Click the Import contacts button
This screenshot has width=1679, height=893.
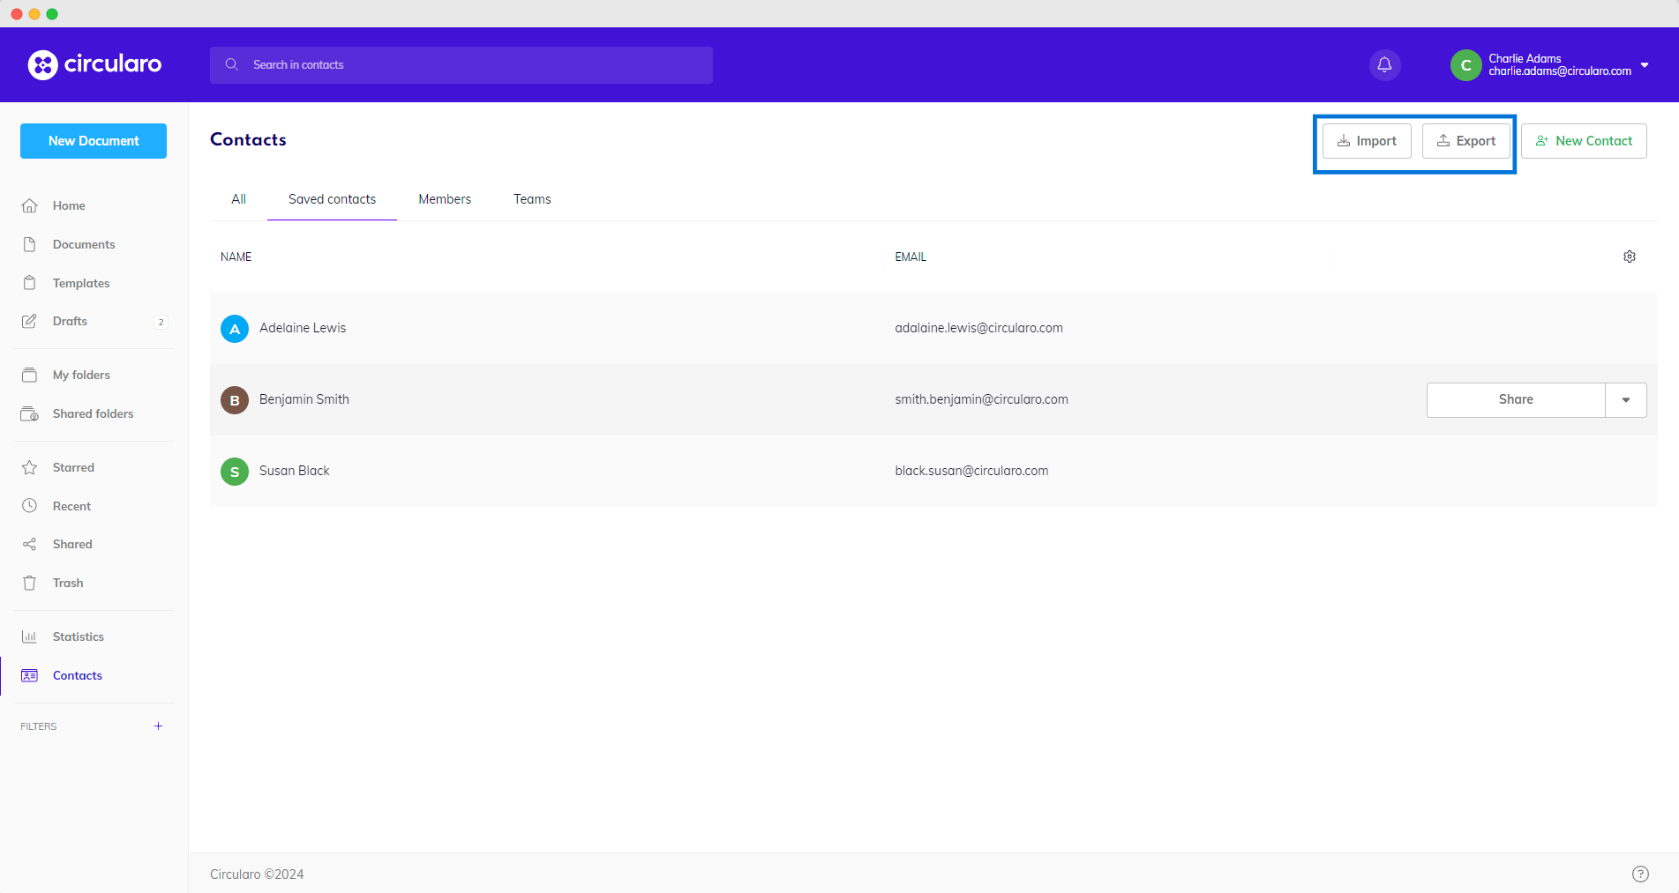coord(1367,141)
